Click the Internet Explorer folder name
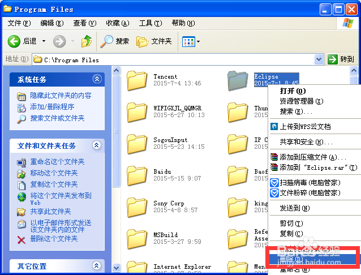 point(182,267)
